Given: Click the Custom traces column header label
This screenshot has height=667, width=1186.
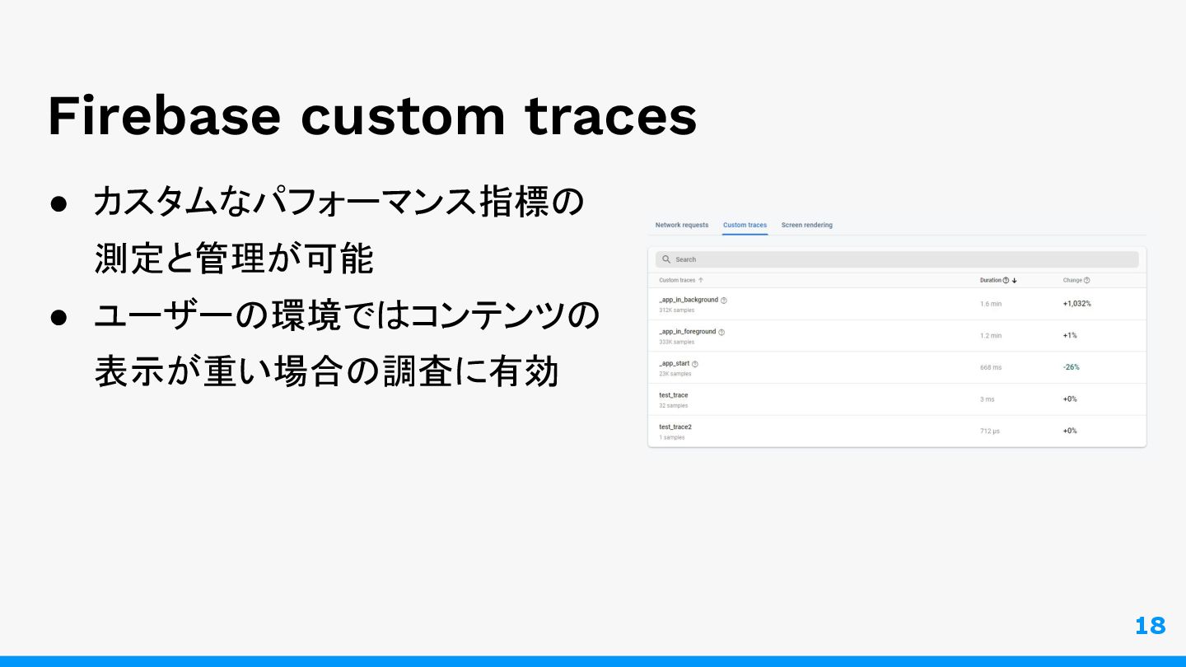Looking at the screenshot, I should [x=677, y=280].
